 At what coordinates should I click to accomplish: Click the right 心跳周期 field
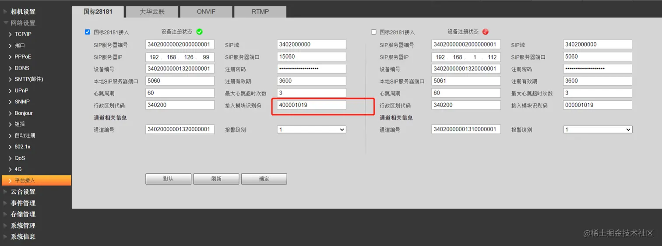[x=466, y=93]
